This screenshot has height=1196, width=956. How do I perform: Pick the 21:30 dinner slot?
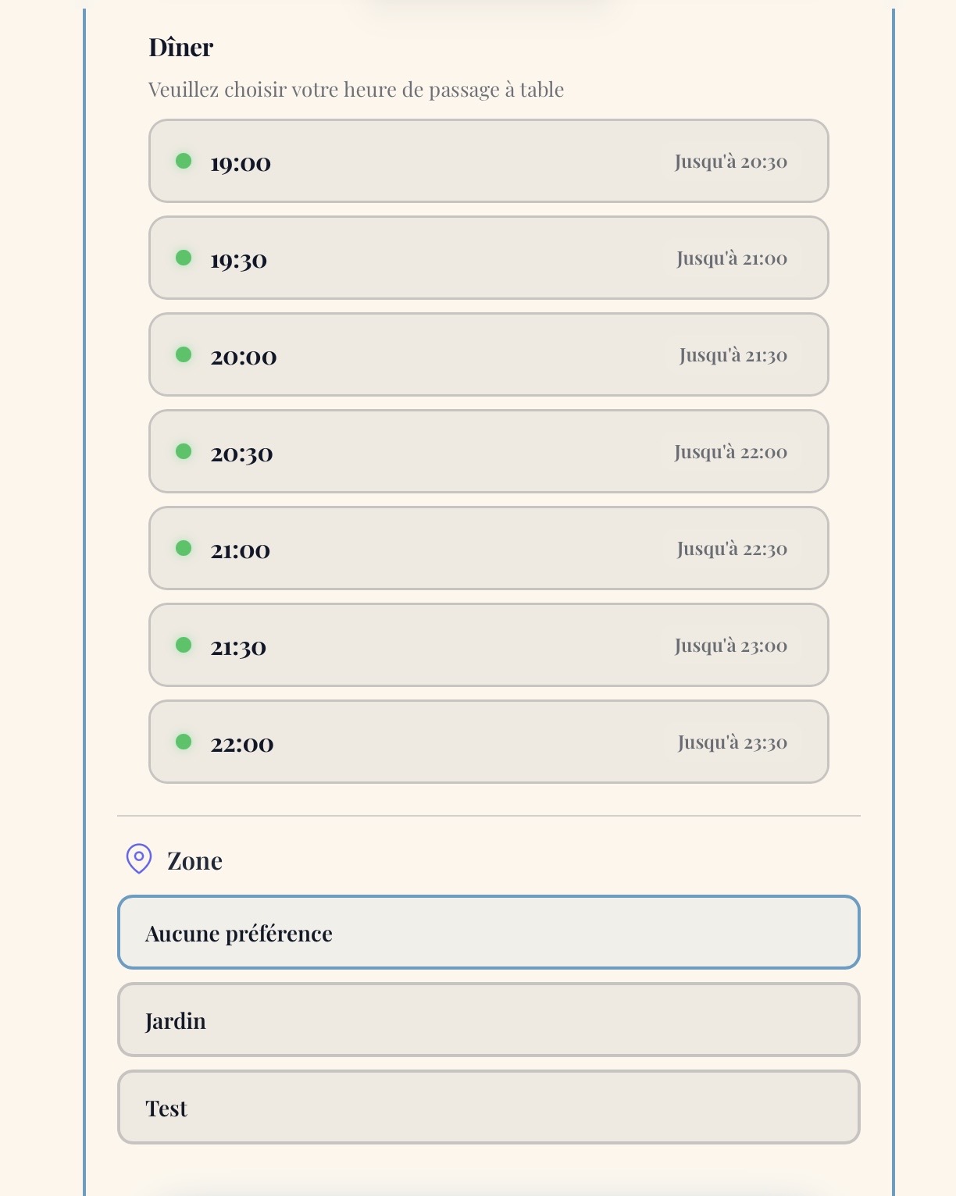488,645
